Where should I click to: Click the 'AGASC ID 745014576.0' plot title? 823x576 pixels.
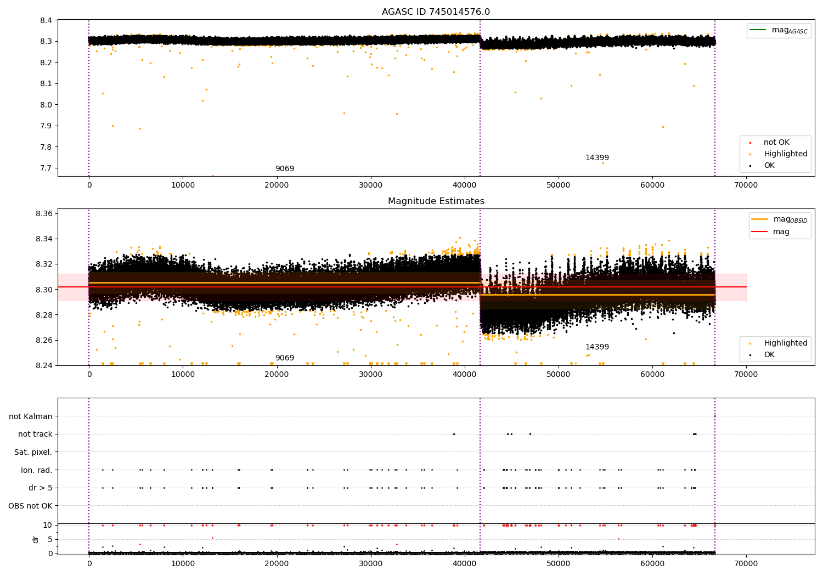pos(436,12)
